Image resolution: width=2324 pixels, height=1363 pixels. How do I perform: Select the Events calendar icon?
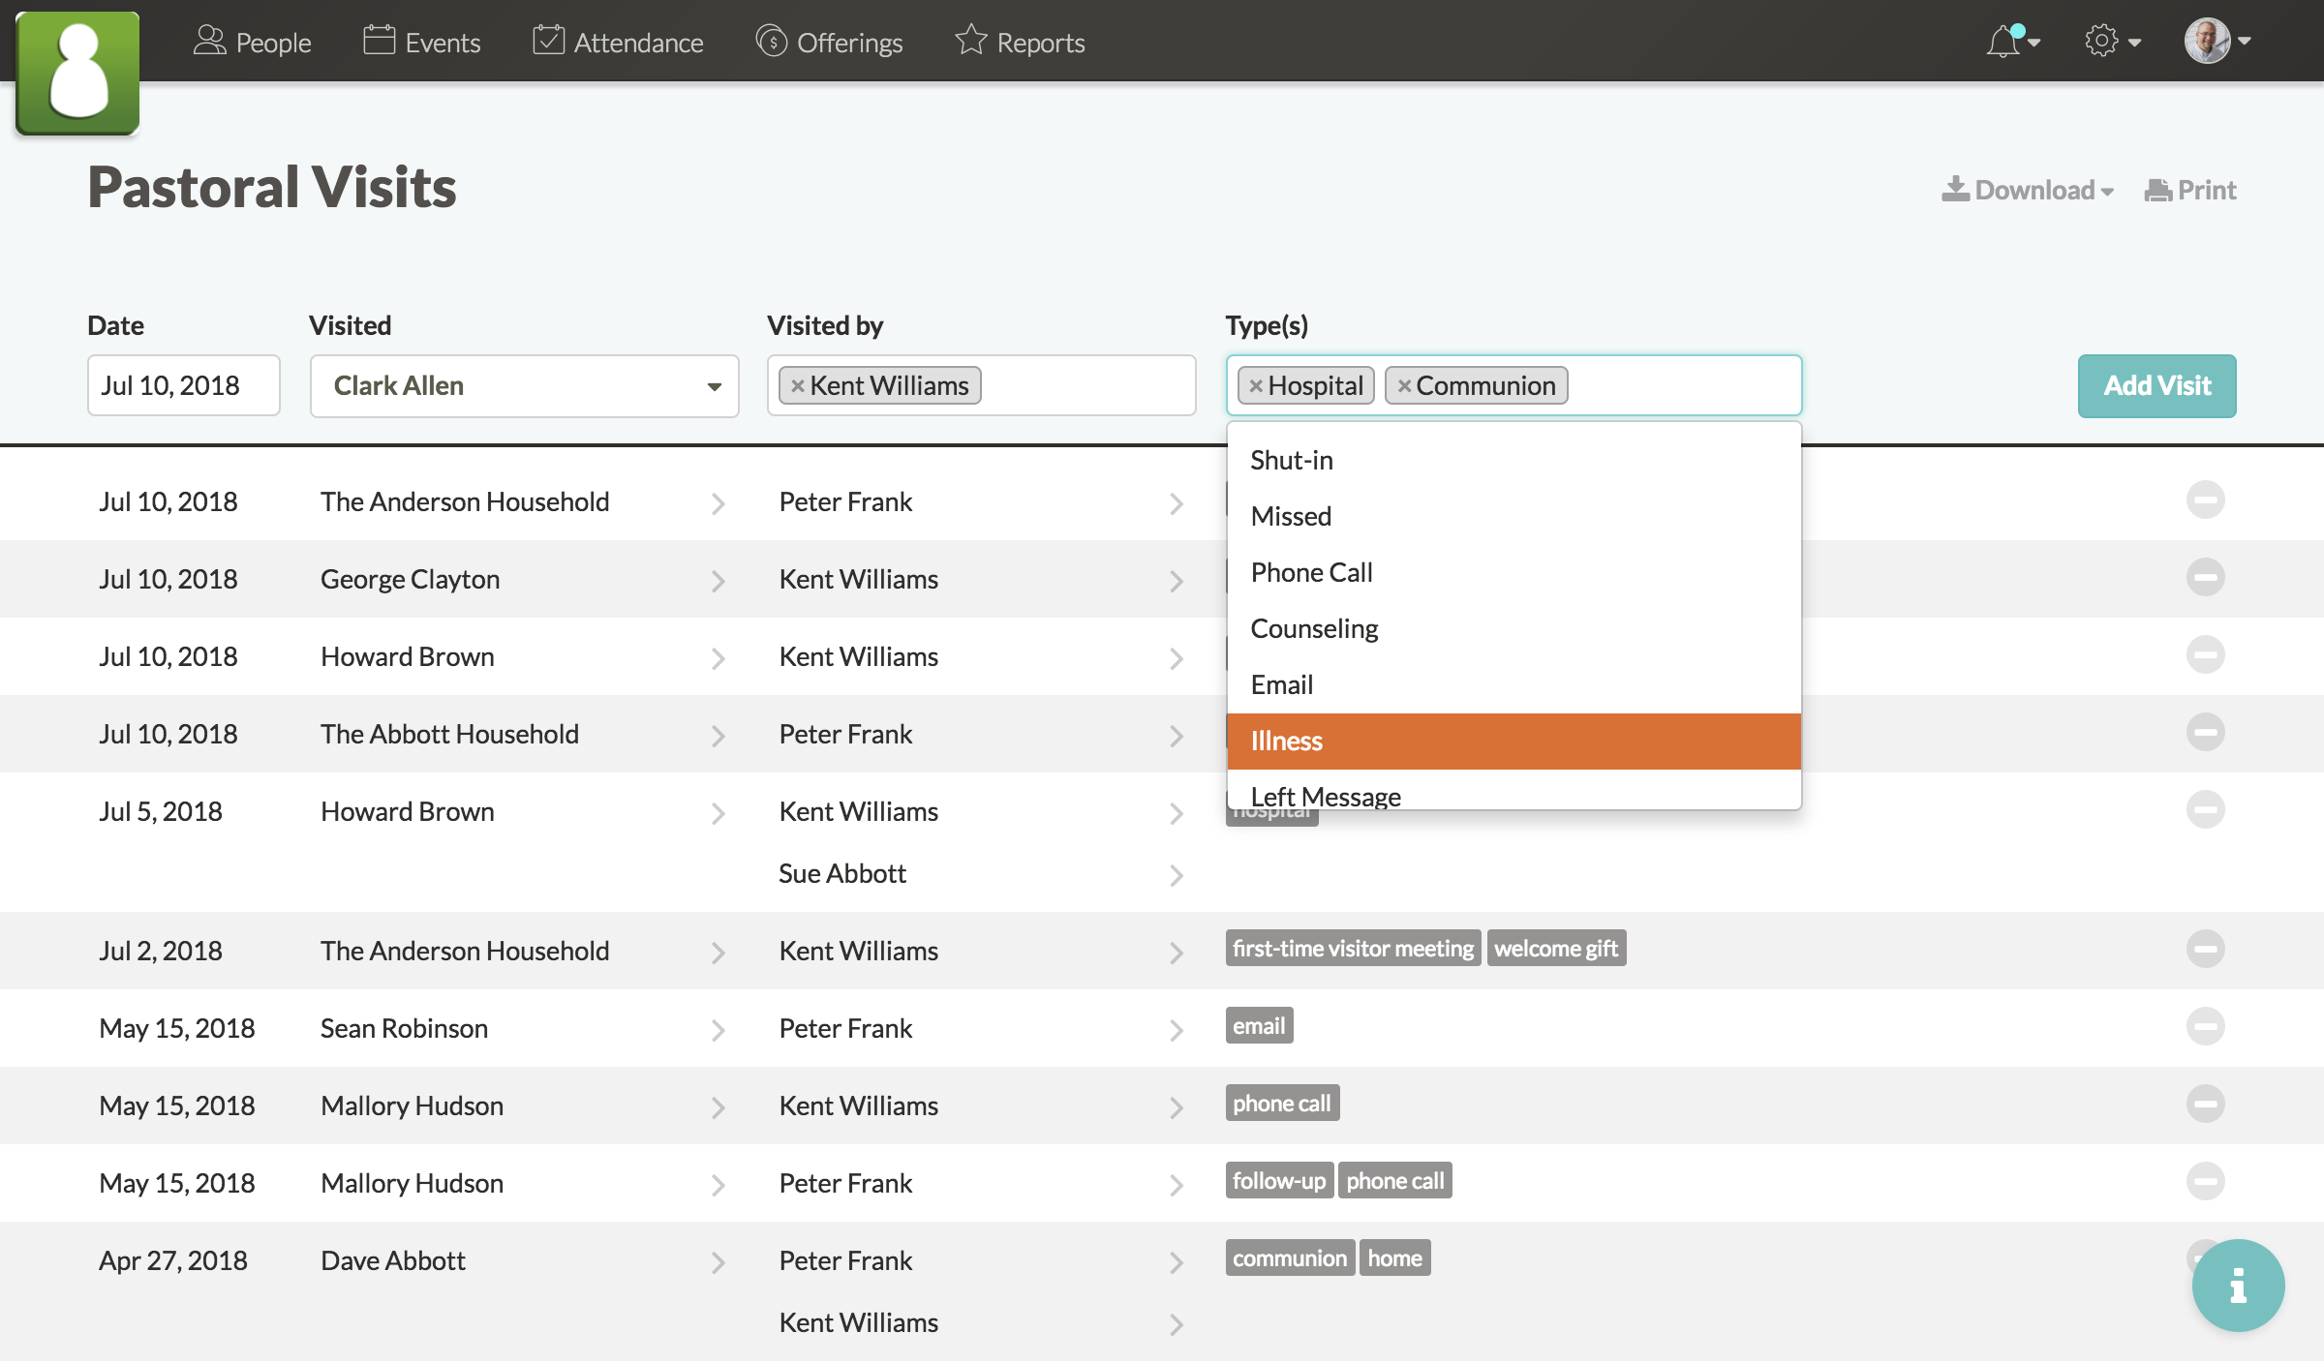point(378,41)
